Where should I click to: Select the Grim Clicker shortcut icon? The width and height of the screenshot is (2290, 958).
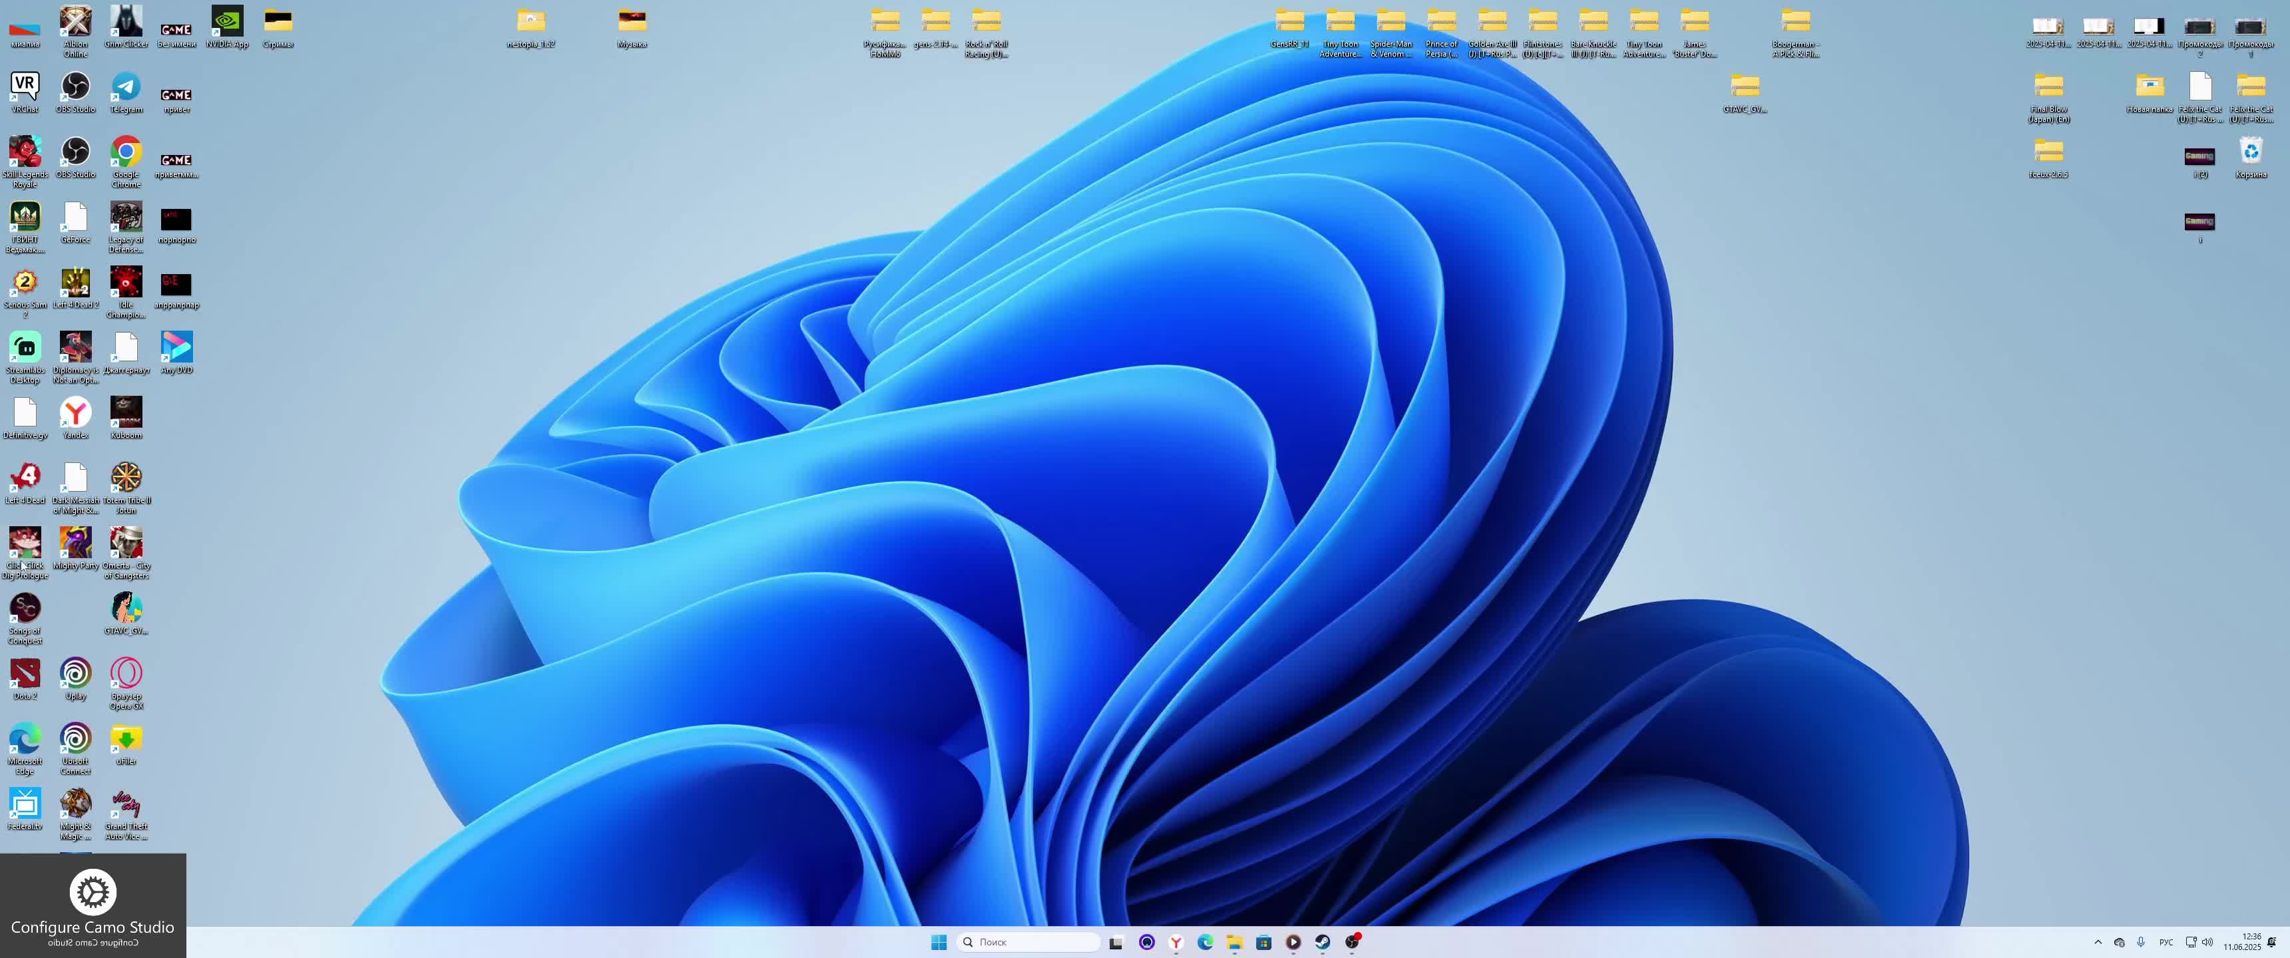coord(126,27)
